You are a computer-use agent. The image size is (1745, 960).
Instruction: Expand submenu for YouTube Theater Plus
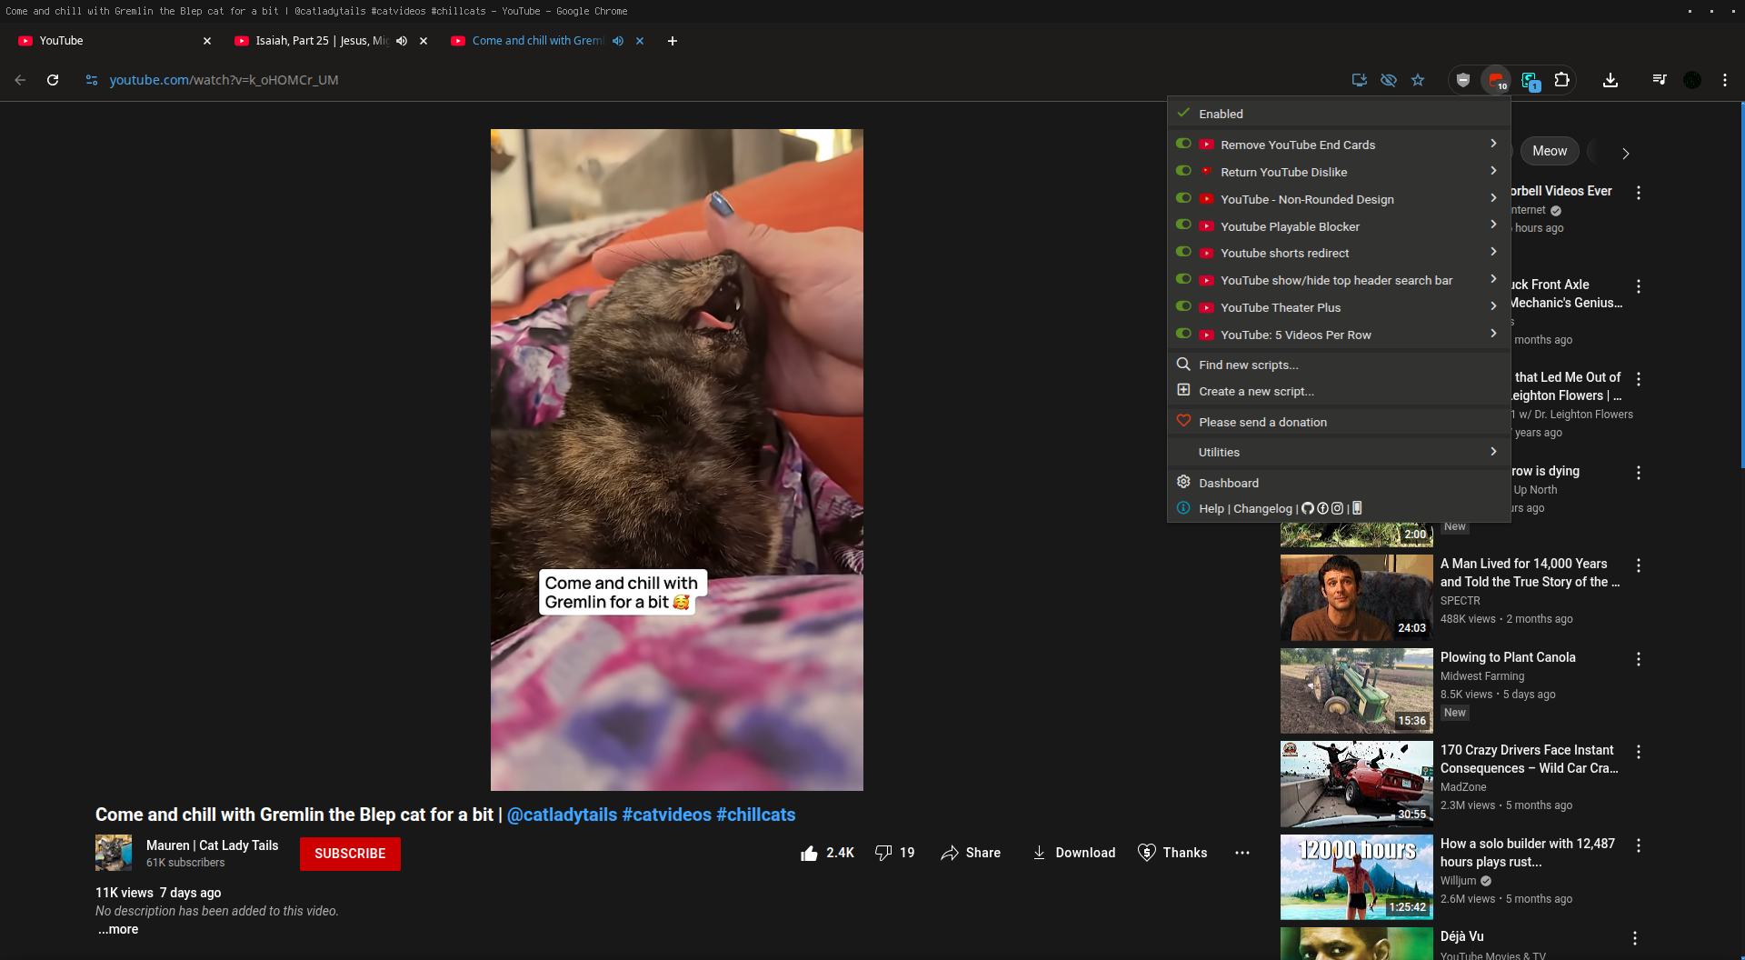click(x=1493, y=306)
